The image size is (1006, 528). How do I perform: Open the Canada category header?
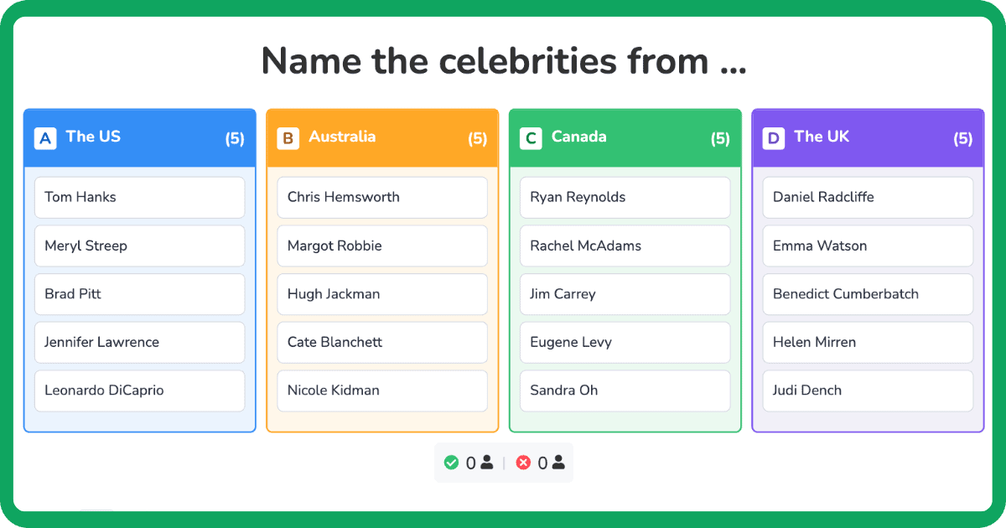625,137
